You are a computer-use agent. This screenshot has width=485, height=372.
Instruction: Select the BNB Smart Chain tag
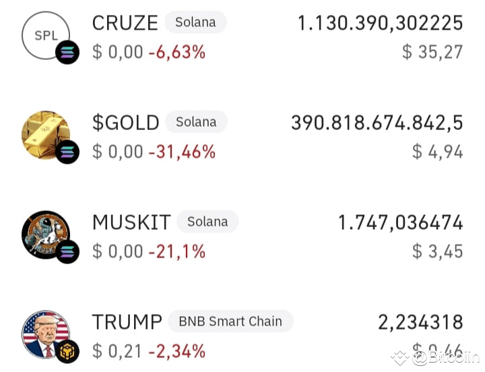click(230, 321)
